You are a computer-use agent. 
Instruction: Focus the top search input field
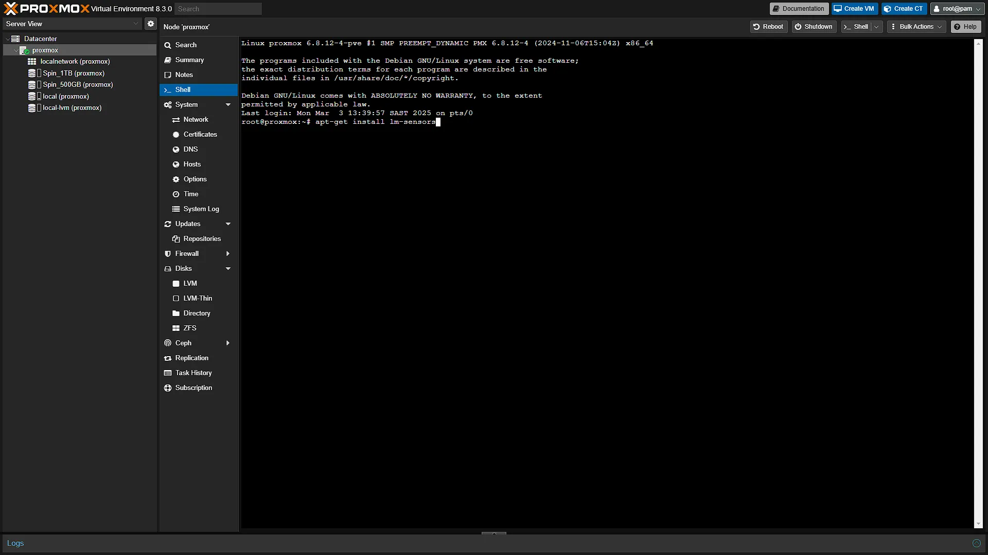coord(218,9)
